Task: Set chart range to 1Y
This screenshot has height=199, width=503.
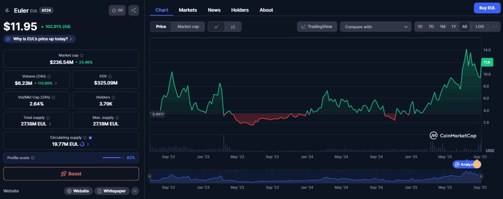Action: (453, 27)
